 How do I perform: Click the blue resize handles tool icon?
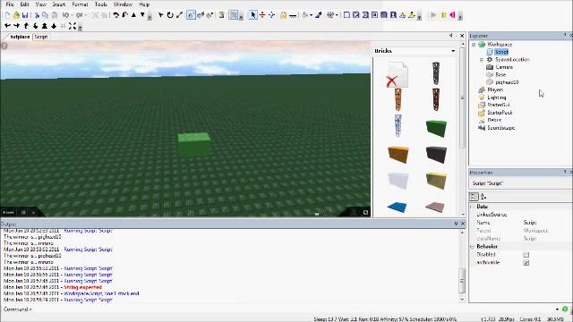click(x=272, y=15)
